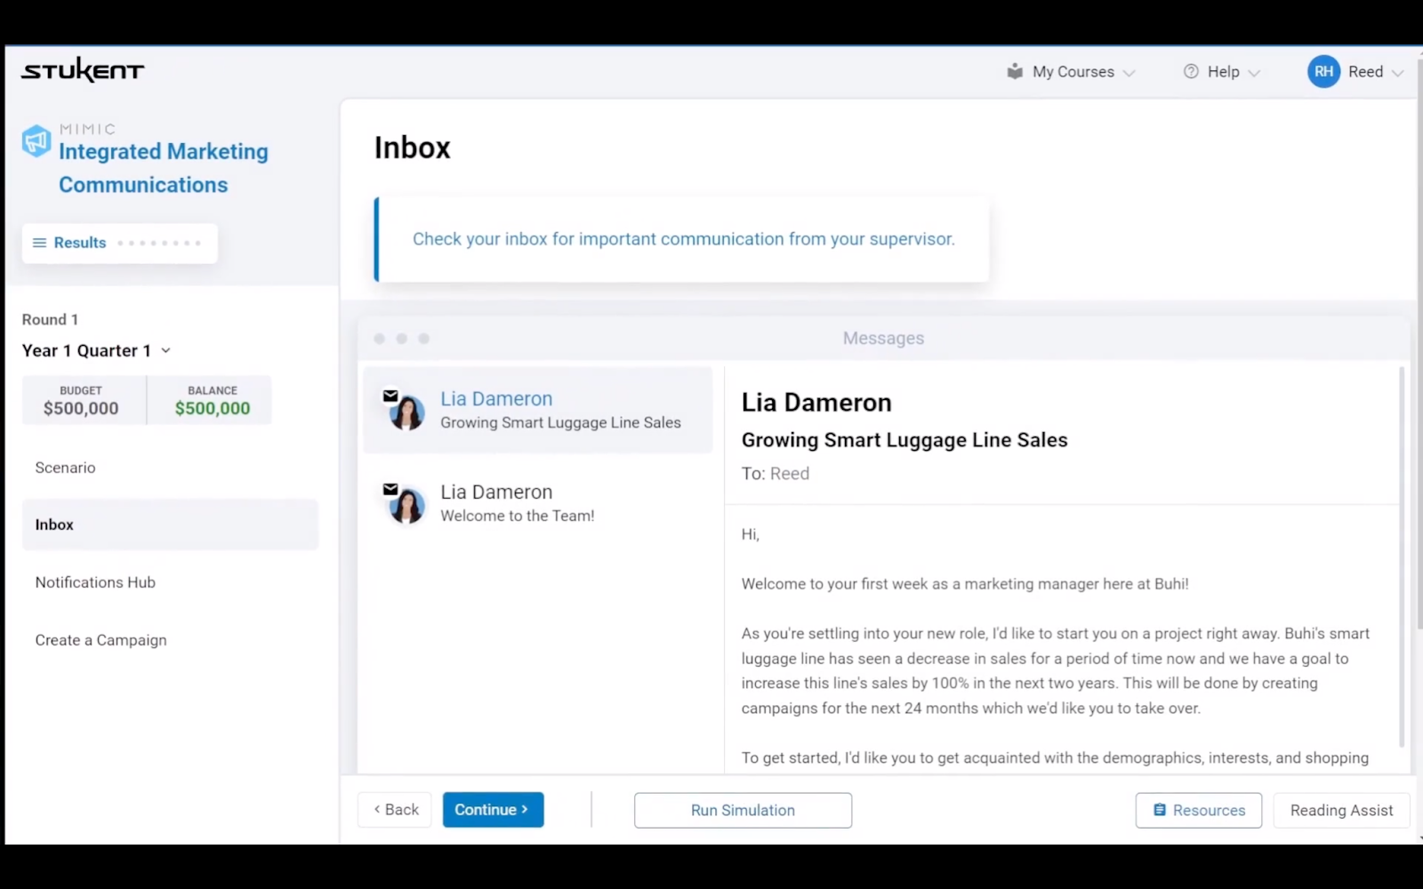Click the Messages window title
This screenshot has height=889, width=1423.
[x=883, y=339]
